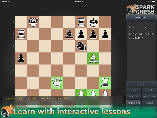This screenshot has width=157, height=118.
Task: Select move Bg5xf6 in the move list
Action: pyautogui.click(x=137, y=34)
